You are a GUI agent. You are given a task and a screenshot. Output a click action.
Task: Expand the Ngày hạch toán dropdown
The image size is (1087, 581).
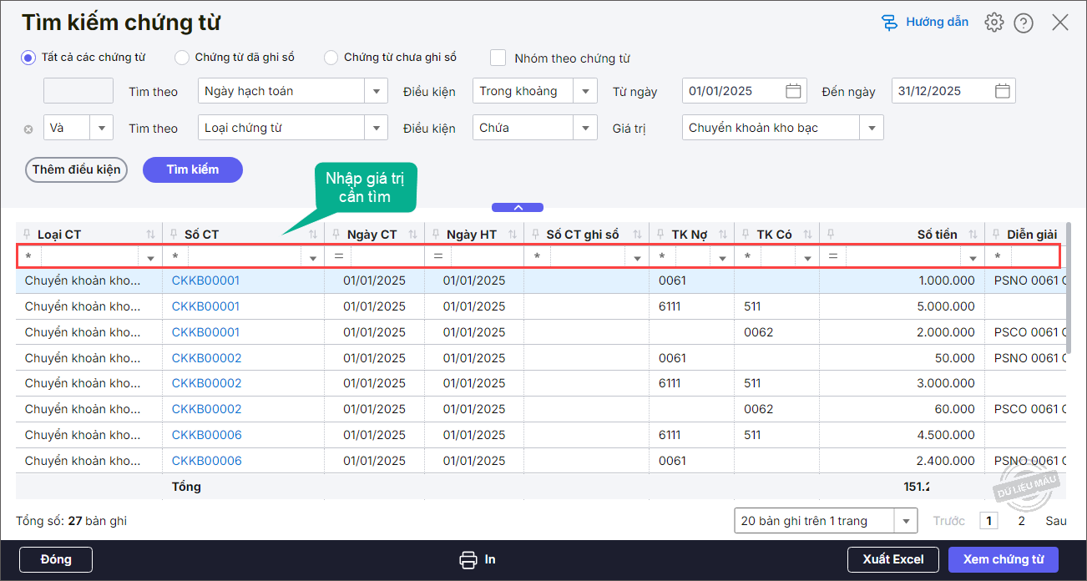377,91
